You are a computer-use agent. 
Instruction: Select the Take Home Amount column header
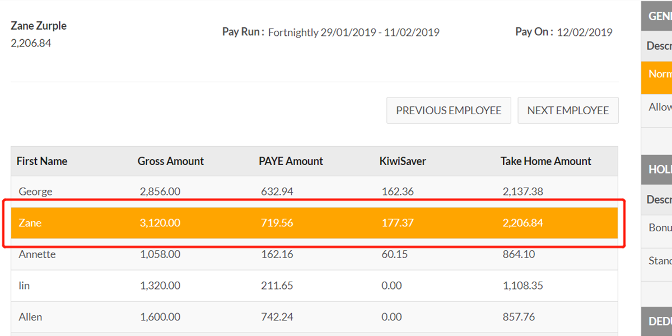click(x=546, y=161)
